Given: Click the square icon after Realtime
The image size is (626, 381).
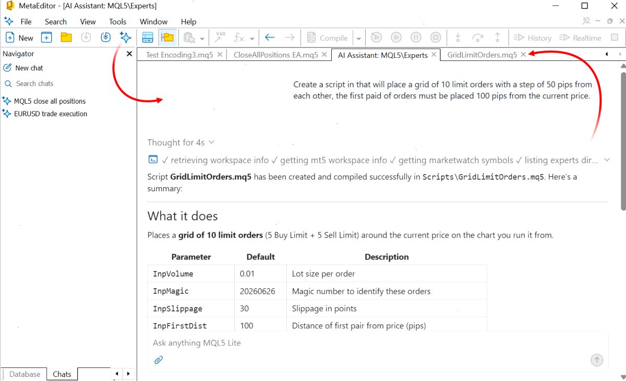Looking at the screenshot, I should (615, 38).
